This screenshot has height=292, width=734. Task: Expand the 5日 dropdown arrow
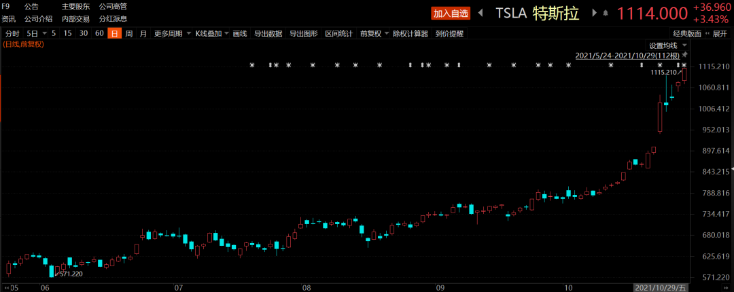click(44, 34)
